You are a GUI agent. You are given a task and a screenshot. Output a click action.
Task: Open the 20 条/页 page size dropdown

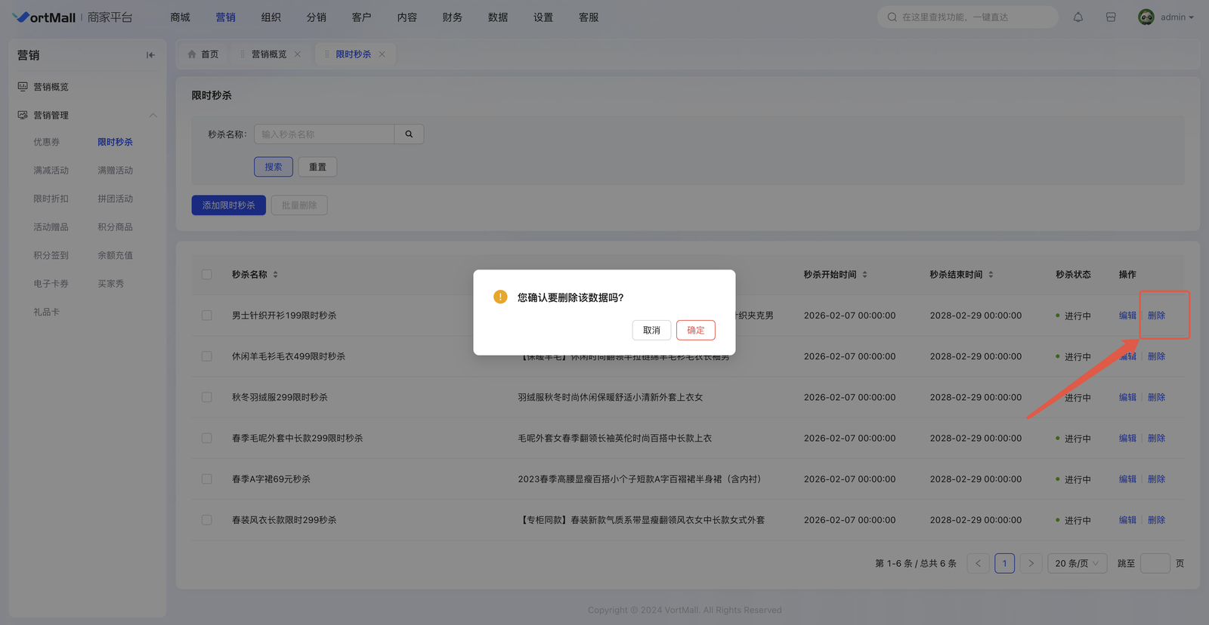pyautogui.click(x=1077, y=564)
